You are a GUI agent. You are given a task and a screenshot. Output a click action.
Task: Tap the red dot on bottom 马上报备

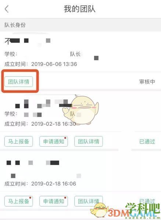(x=30, y=198)
